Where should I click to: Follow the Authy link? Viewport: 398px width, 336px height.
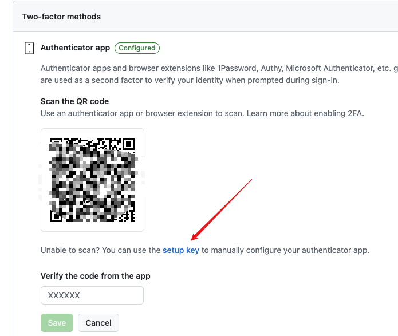(x=271, y=68)
